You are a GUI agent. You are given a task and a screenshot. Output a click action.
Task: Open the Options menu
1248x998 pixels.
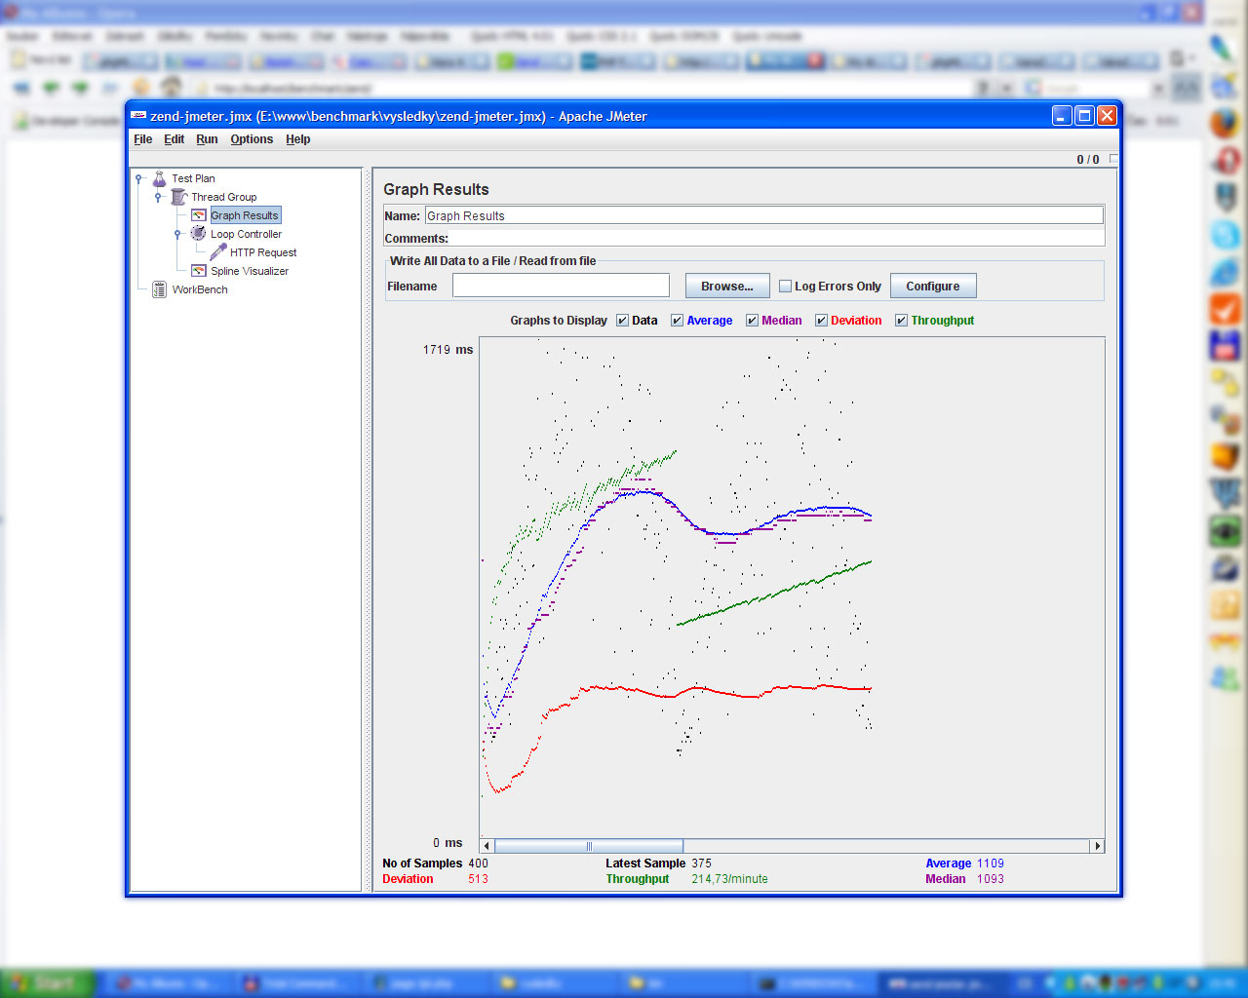click(x=252, y=139)
